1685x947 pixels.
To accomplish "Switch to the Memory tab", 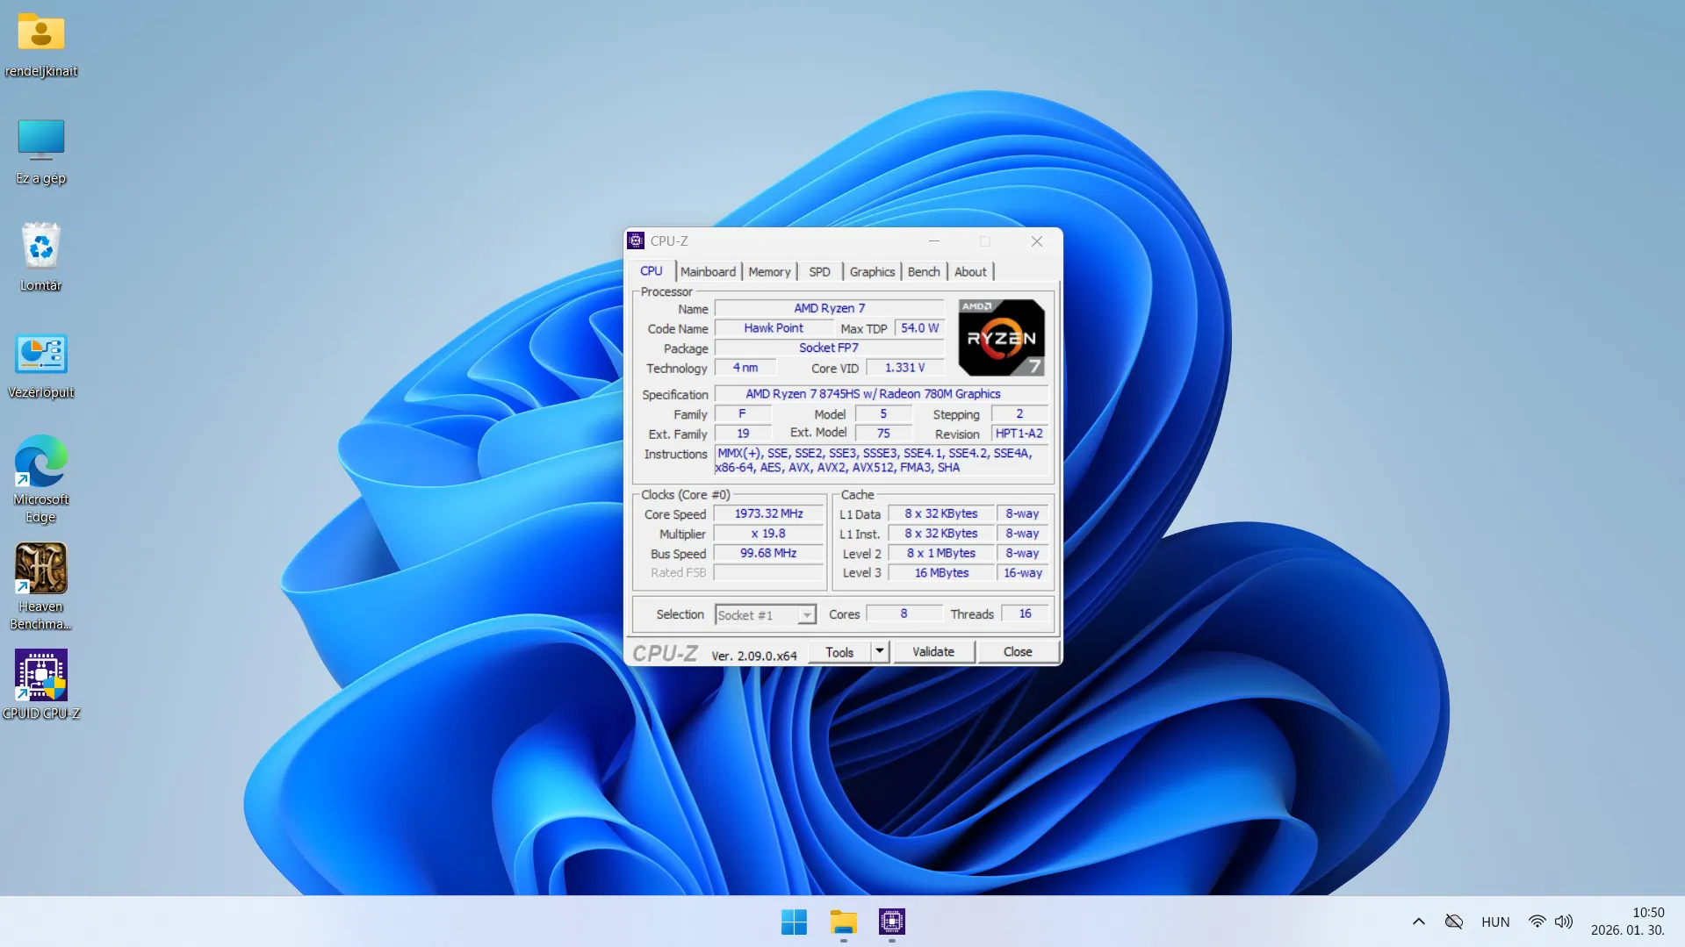I will 769,272.
